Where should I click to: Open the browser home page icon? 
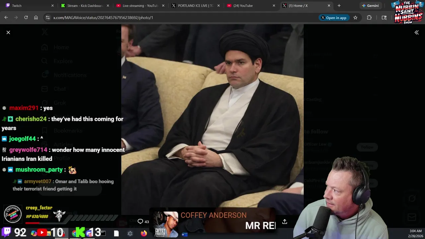36,18
